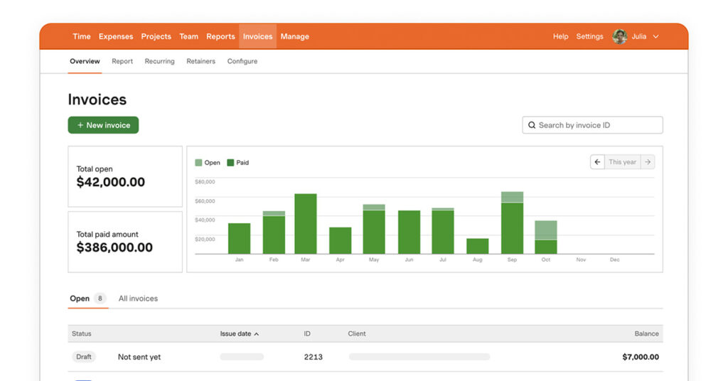Click the magnifier icon in search box
Image resolution: width=728 pixels, height=381 pixels.
(532, 126)
